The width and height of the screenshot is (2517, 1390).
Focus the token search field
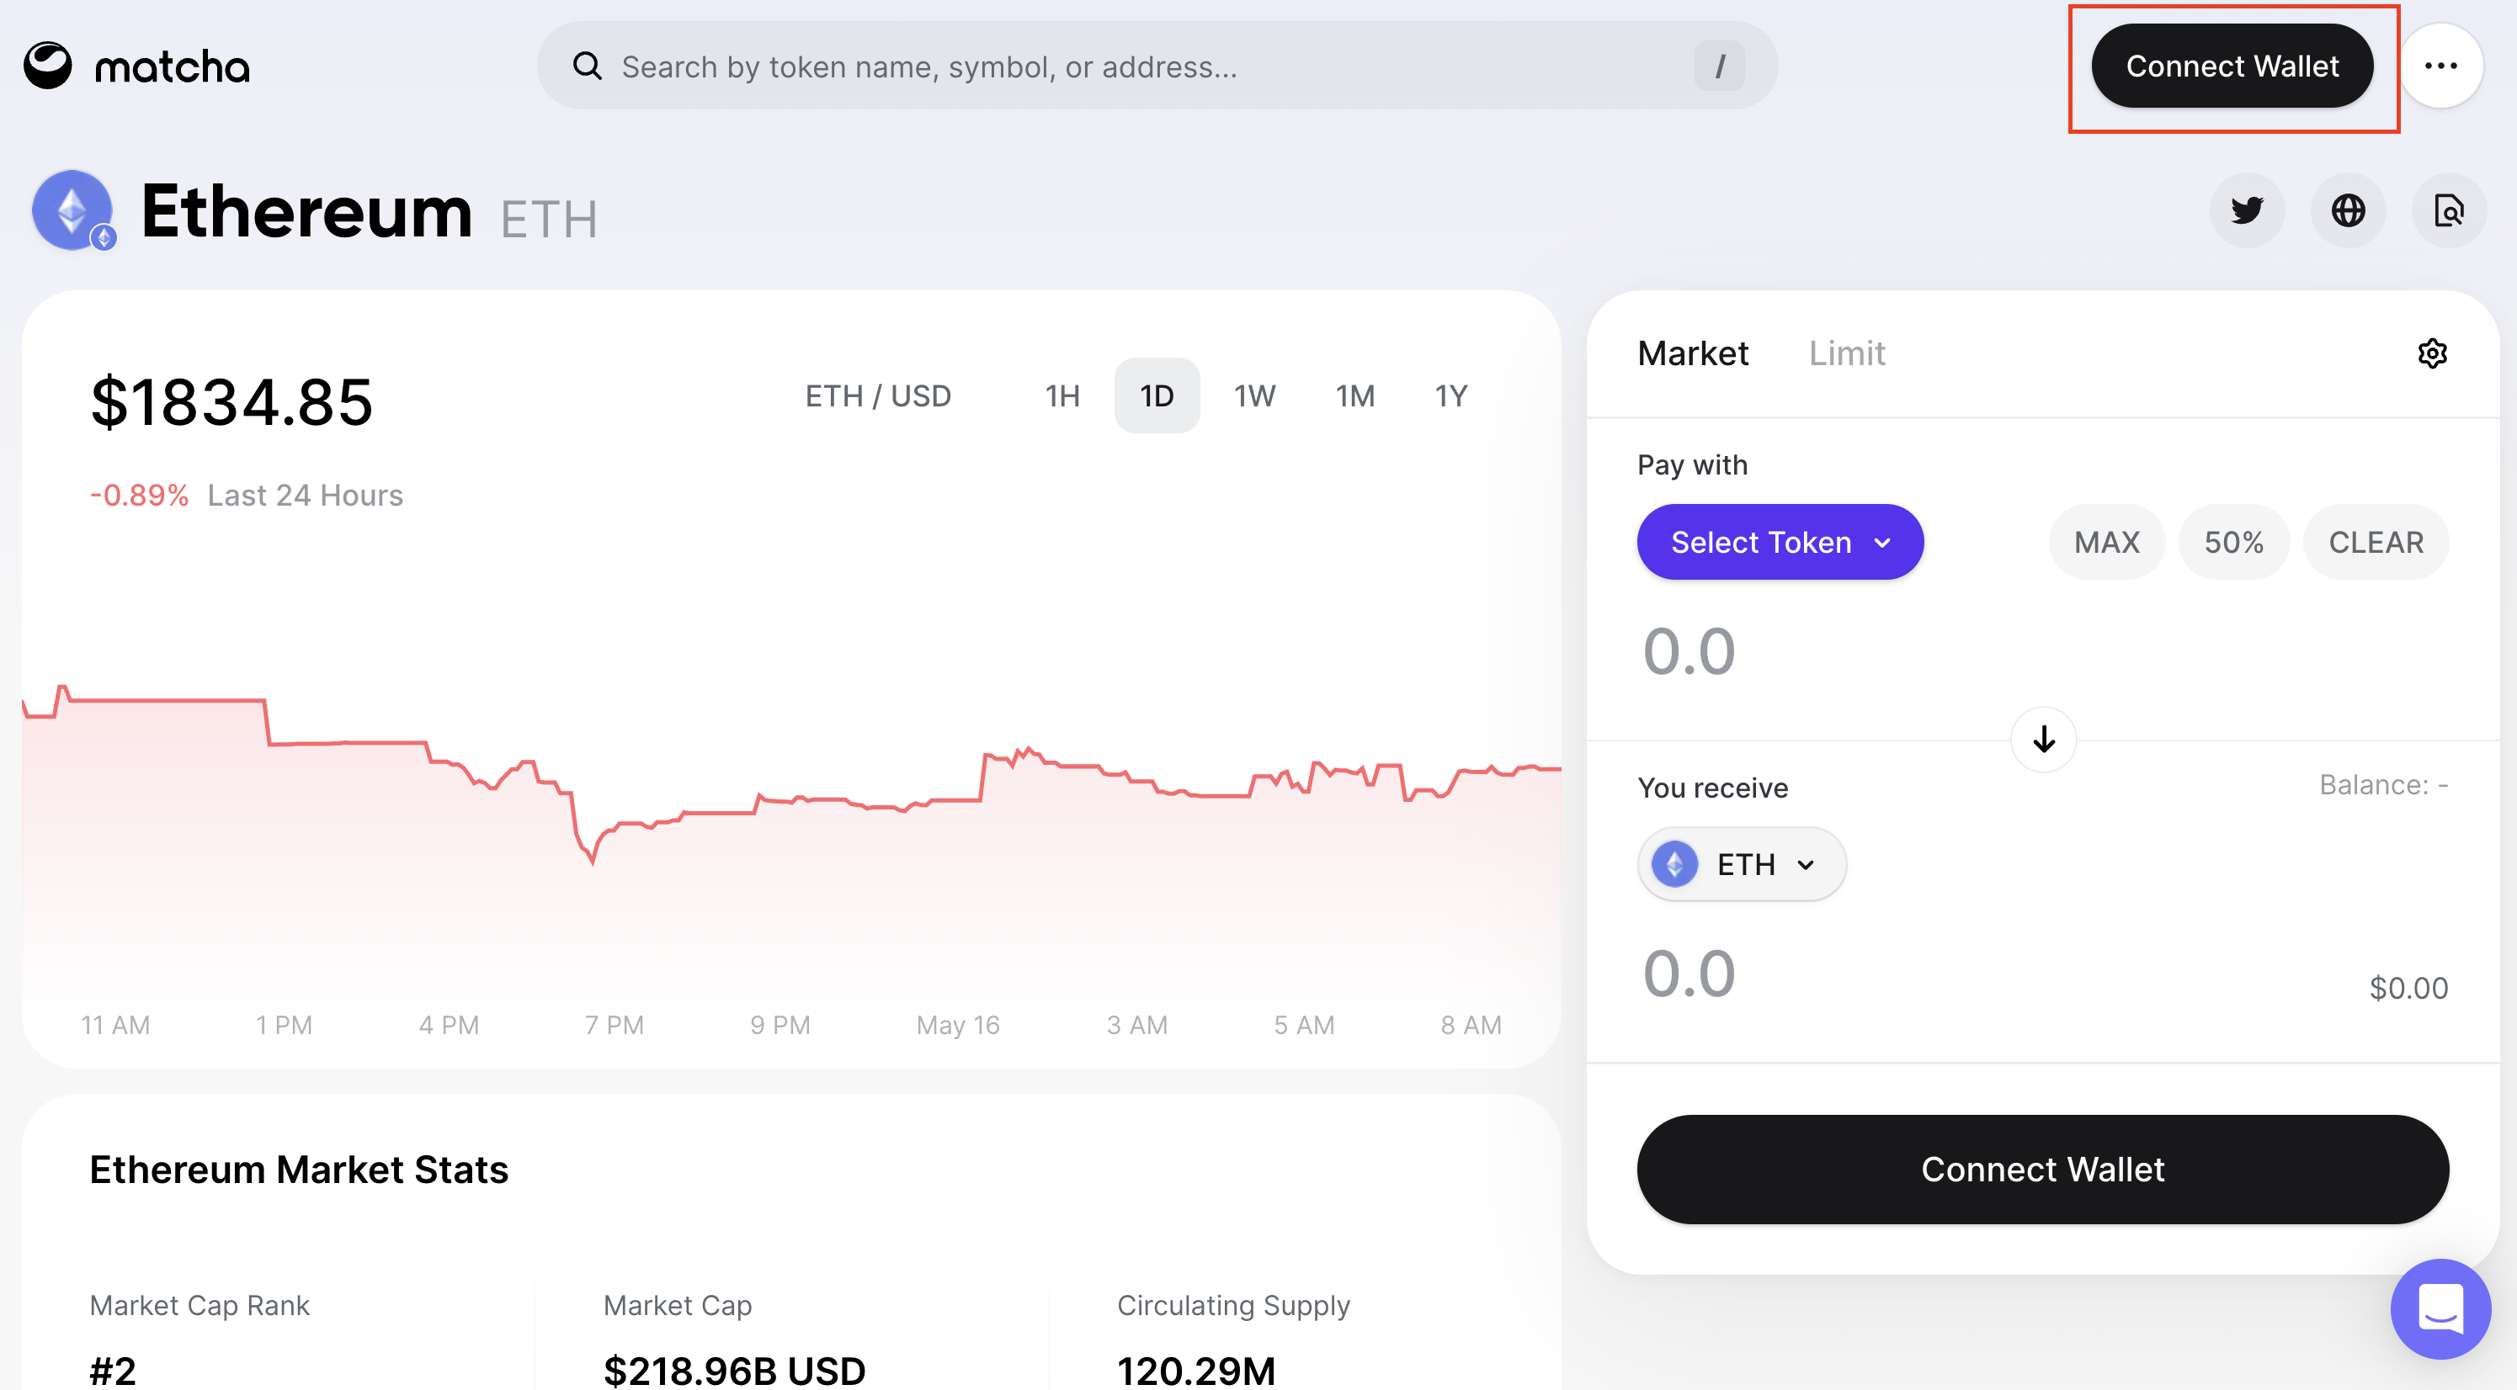click(x=1153, y=66)
